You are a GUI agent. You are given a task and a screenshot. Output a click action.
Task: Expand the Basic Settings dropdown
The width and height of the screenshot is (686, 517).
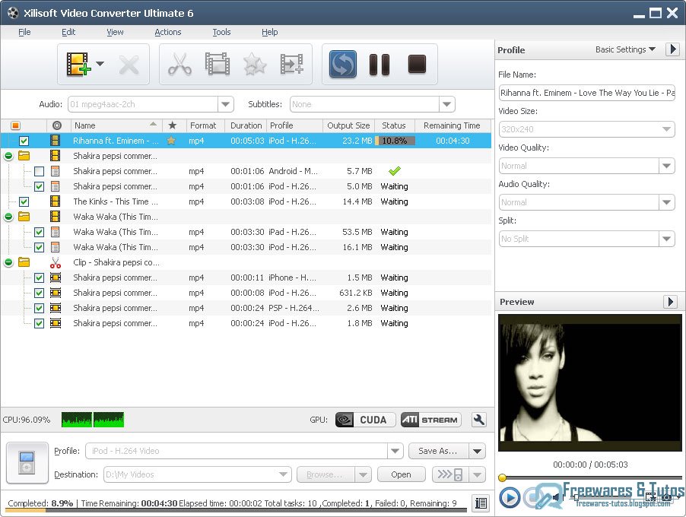(625, 49)
